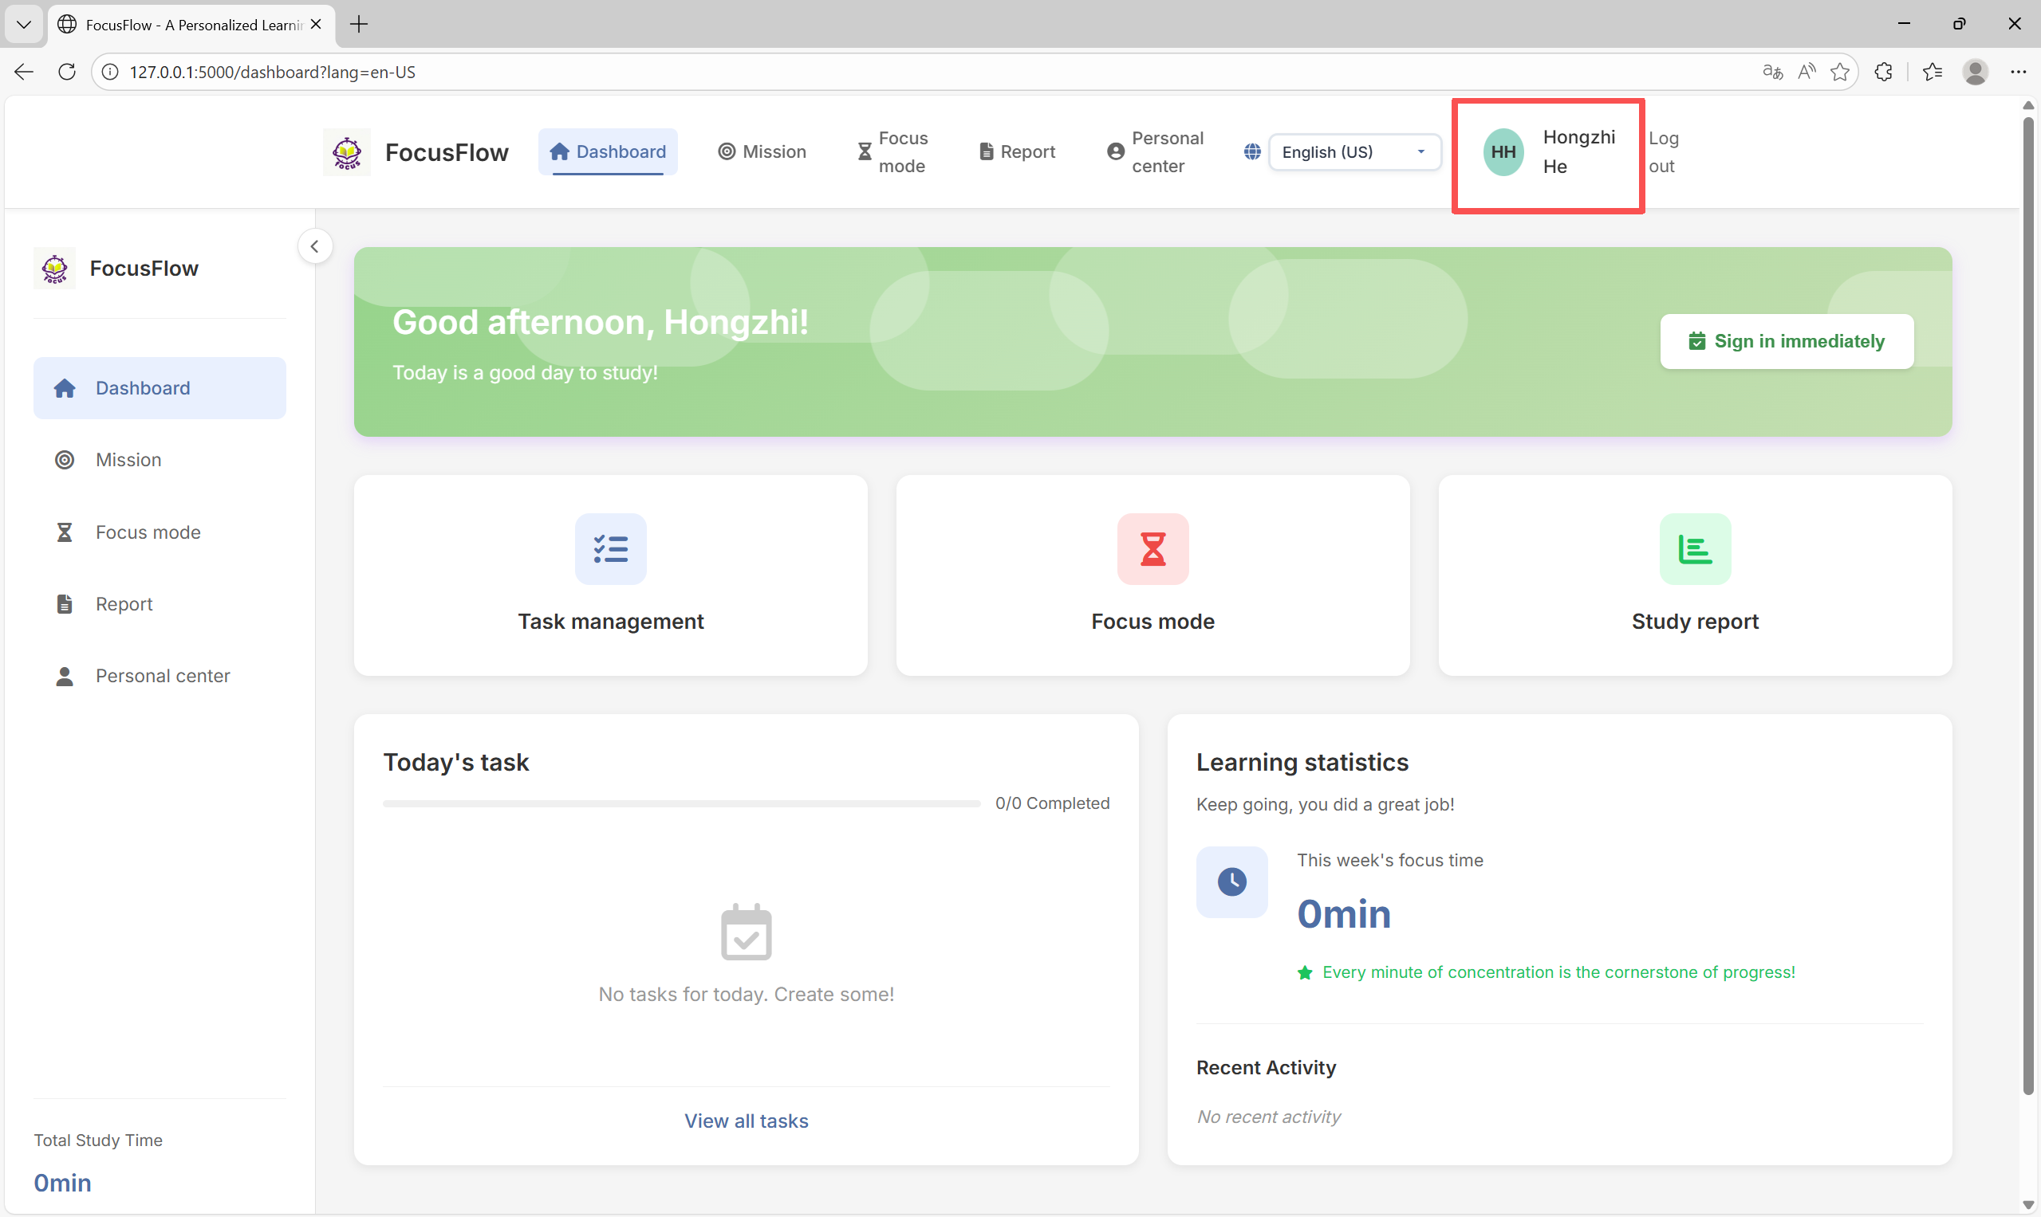Click the red hourglass Focus mode icon
Image resolution: width=2041 pixels, height=1217 pixels.
[x=1152, y=548]
